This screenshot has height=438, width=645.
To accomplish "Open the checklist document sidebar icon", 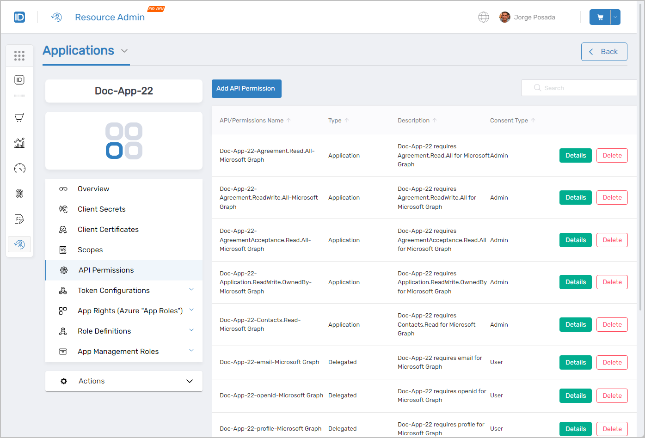I will click(19, 219).
